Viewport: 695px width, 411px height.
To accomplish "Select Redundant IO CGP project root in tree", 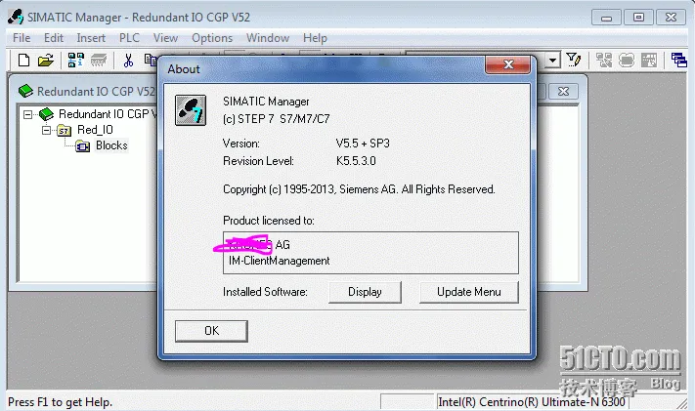I will (108, 114).
